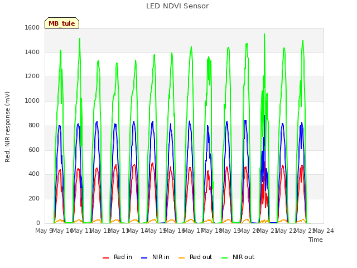The height and width of the screenshot is (268, 357).
Task: Click the May 9 x-axis date label
Action: tap(44, 231)
